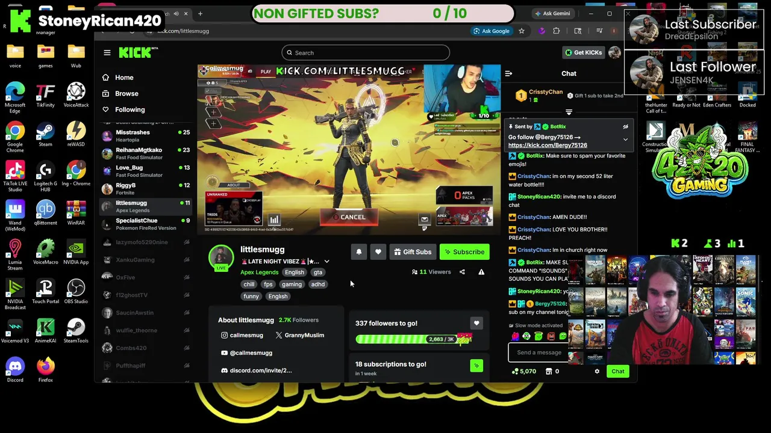Report stream with warning triangle icon

[481, 272]
